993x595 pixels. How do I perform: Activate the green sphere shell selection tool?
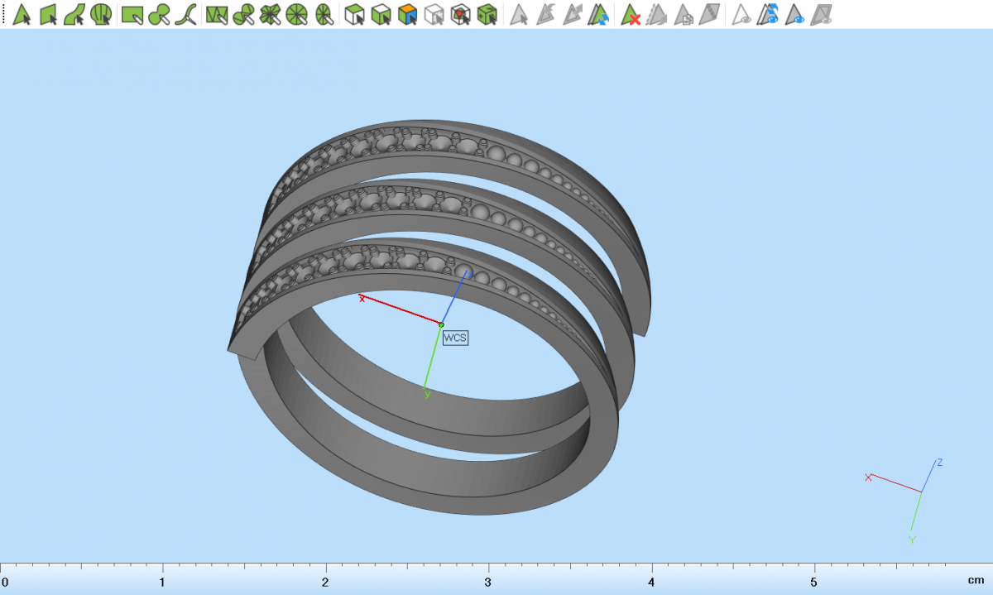101,14
